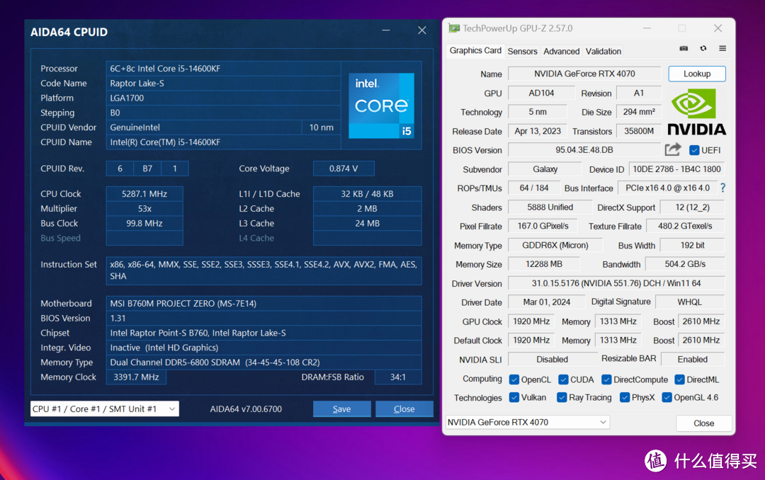Open the GPU-Z hamburger menu icon

722,48
